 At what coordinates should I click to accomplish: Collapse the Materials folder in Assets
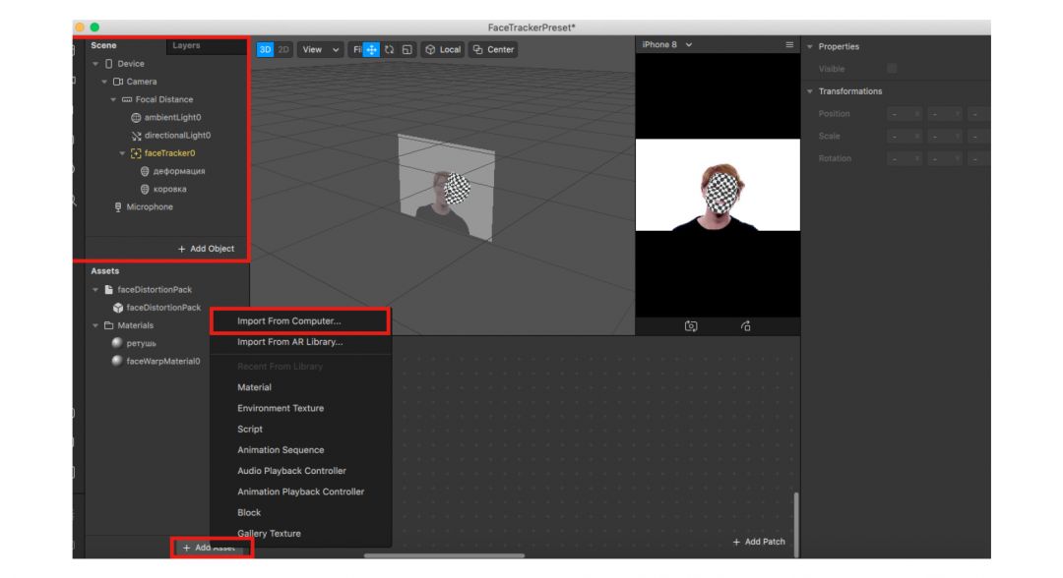[96, 325]
